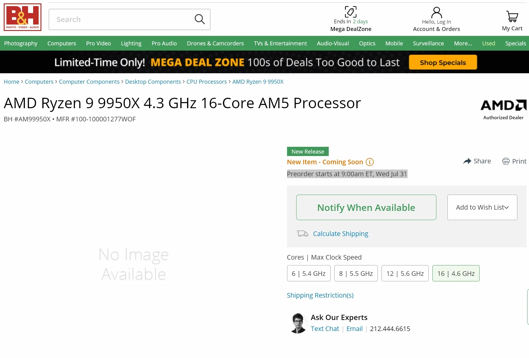Viewport: 529px width, 358px height.
Task: Open the Optics menu
Action: click(367, 43)
